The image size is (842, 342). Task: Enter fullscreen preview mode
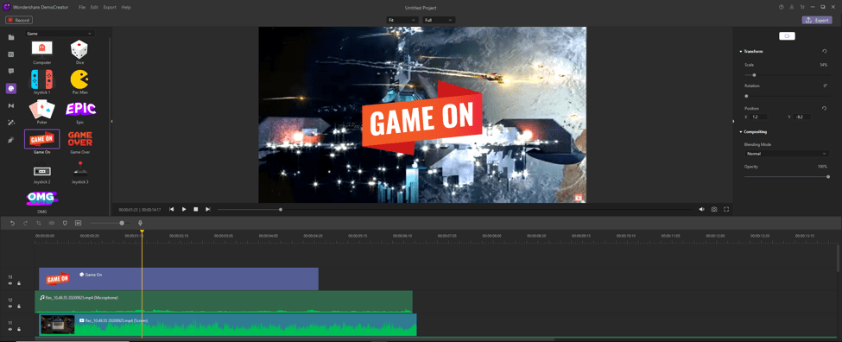[726, 209]
